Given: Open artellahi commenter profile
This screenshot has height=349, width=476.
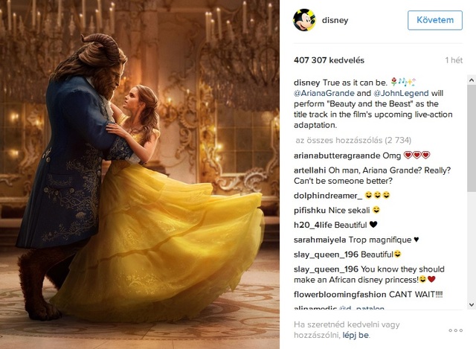Looking at the screenshot, I should coord(309,170).
